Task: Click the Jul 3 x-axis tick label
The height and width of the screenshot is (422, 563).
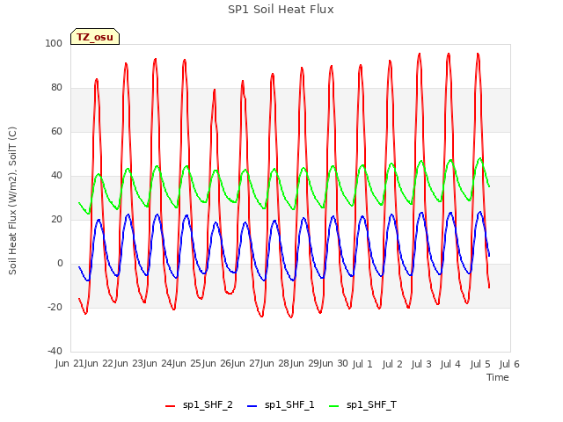Action: (421, 364)
